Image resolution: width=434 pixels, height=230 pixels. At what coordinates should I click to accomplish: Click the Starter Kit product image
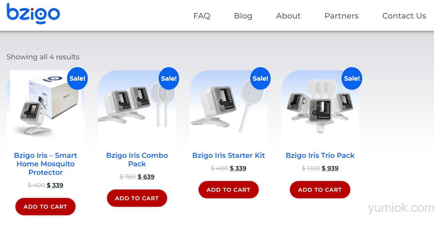[228, 109]
